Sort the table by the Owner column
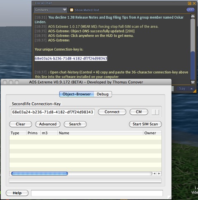198x200 pixels. [152, 133]
